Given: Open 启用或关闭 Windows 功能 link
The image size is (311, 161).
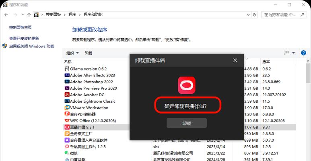Looking at the screenshot, I should [x=31, y=46].
